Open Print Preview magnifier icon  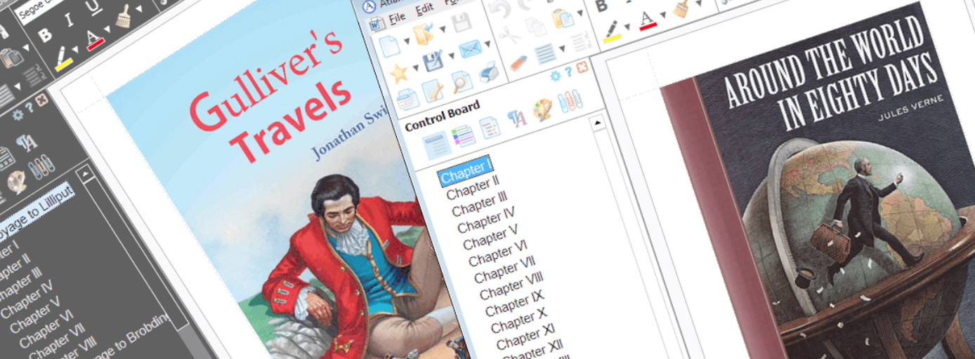click(x=461, y=82)
